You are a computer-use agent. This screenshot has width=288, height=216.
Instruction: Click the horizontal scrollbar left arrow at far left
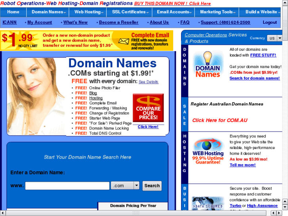click(x=3, y=213)
